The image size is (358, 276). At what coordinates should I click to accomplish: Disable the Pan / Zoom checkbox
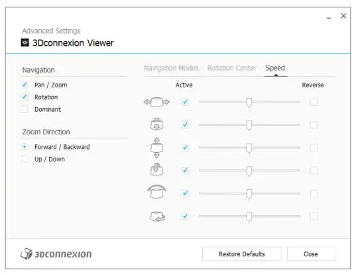point(25,85)
